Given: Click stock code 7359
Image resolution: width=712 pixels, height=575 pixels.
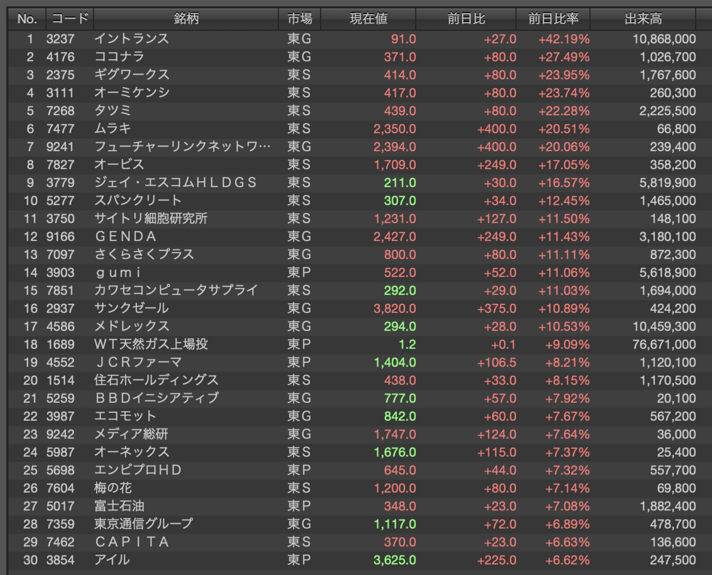Looking at the screenshot, I should (x=61, y=523).
